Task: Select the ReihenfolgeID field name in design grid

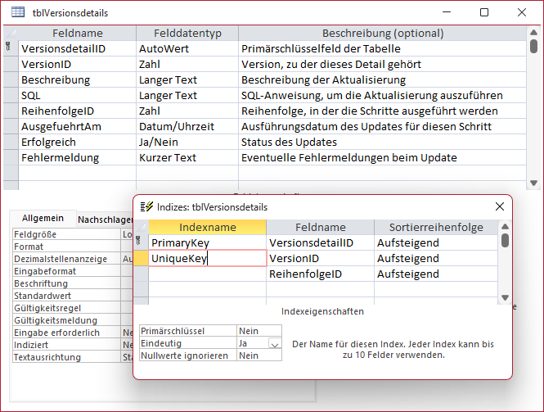Action: coord(77,111)
